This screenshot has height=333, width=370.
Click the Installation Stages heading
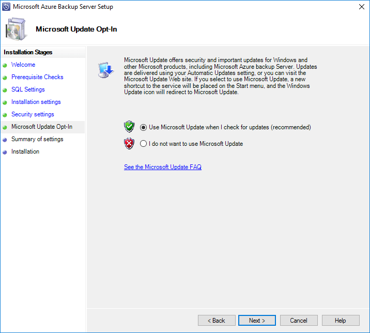pos(28,52)
